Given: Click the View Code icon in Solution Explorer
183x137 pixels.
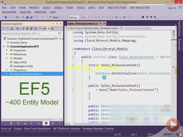Looking at the screenshot, I should [40, 29].
